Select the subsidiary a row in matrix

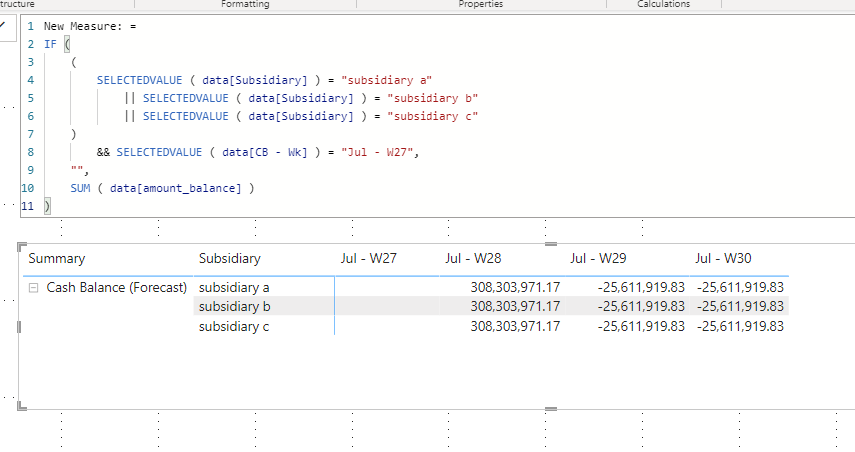tap(234, 287)
